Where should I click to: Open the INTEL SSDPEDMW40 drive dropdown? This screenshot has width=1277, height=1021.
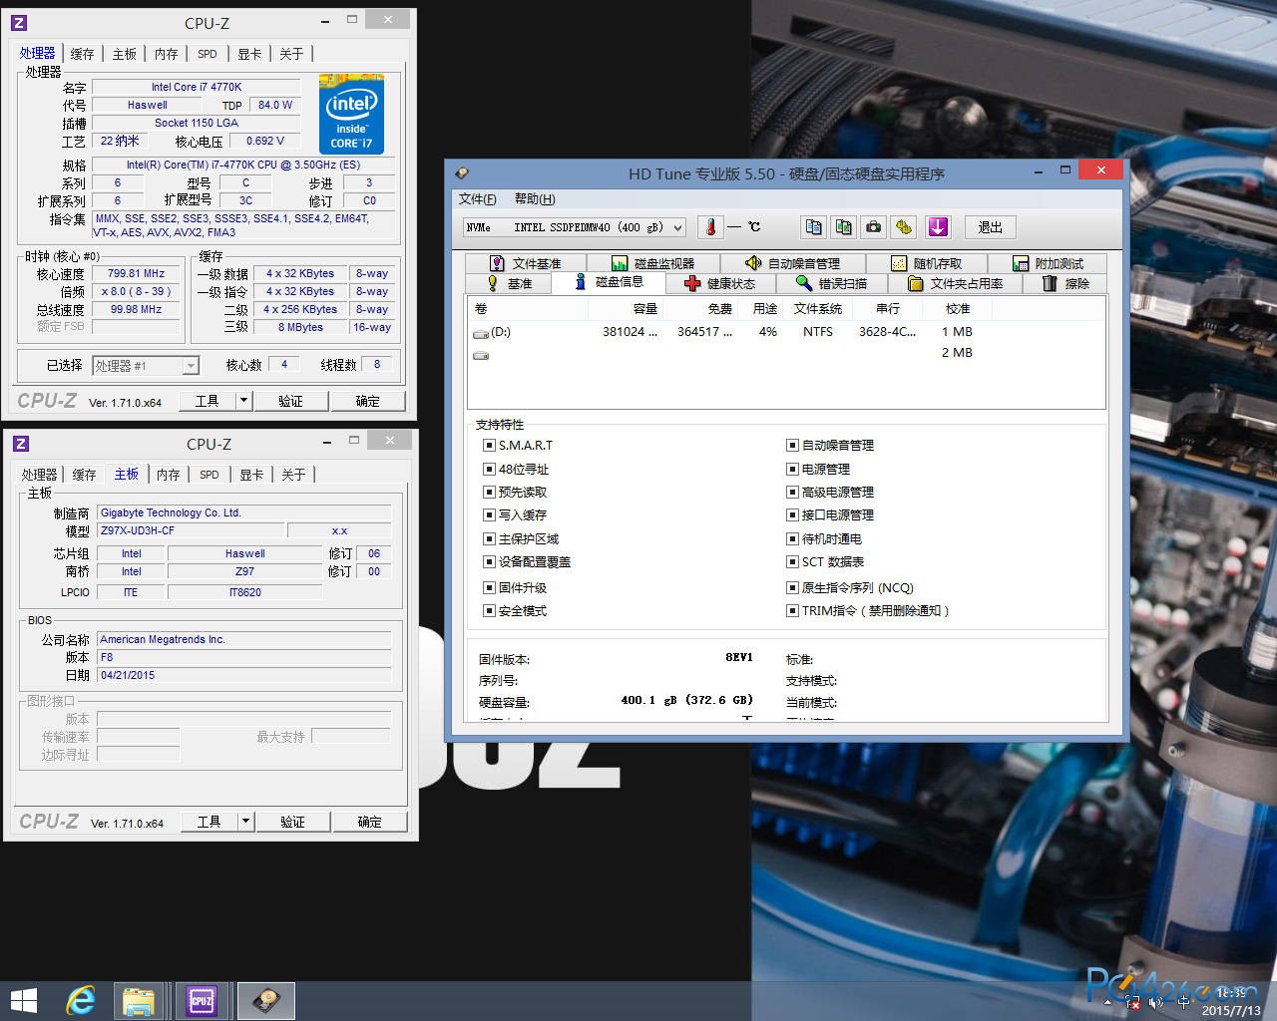(x=575, y=227)
